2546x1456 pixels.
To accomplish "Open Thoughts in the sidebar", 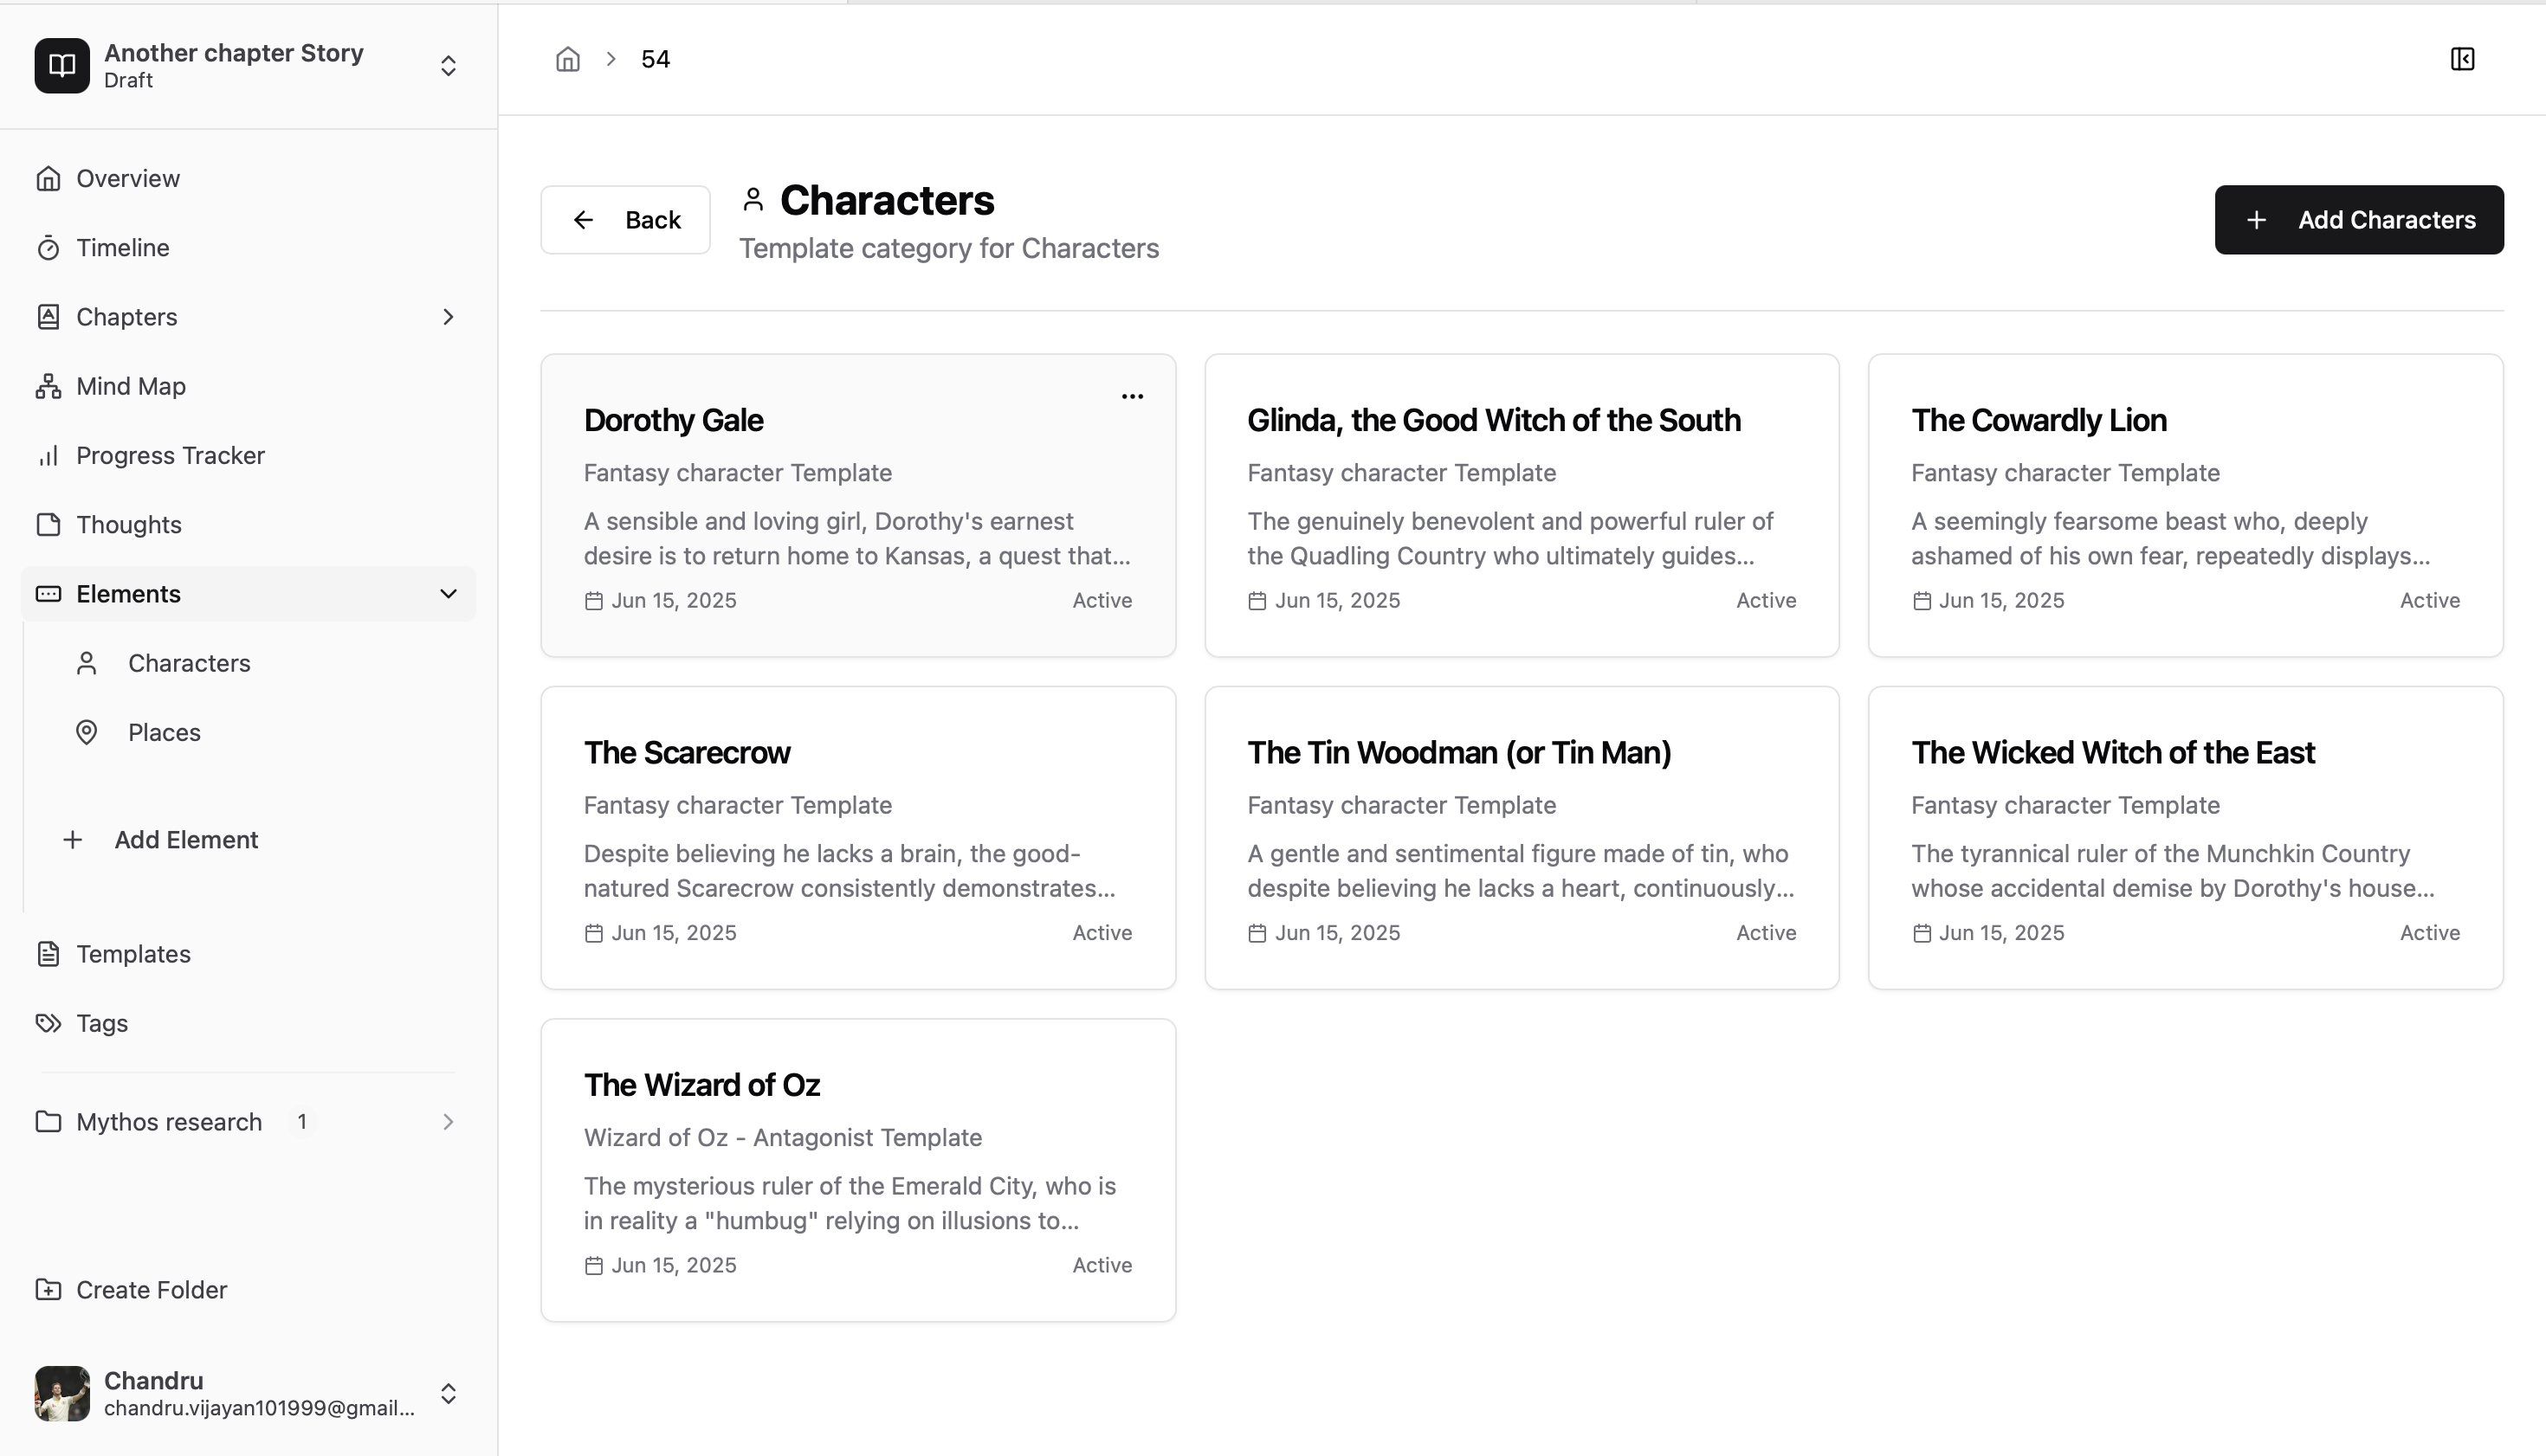I will click(248, 524).
